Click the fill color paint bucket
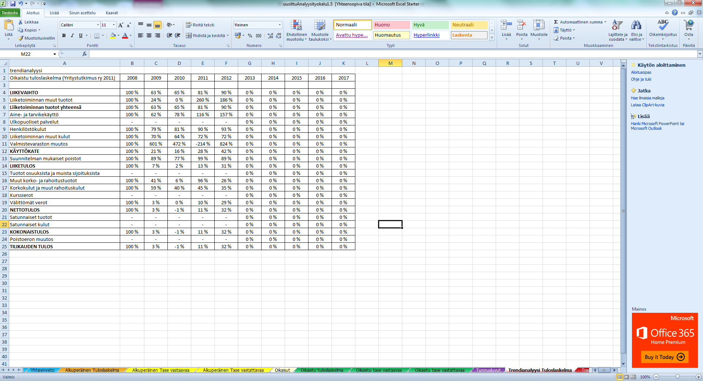 point(113,36)
